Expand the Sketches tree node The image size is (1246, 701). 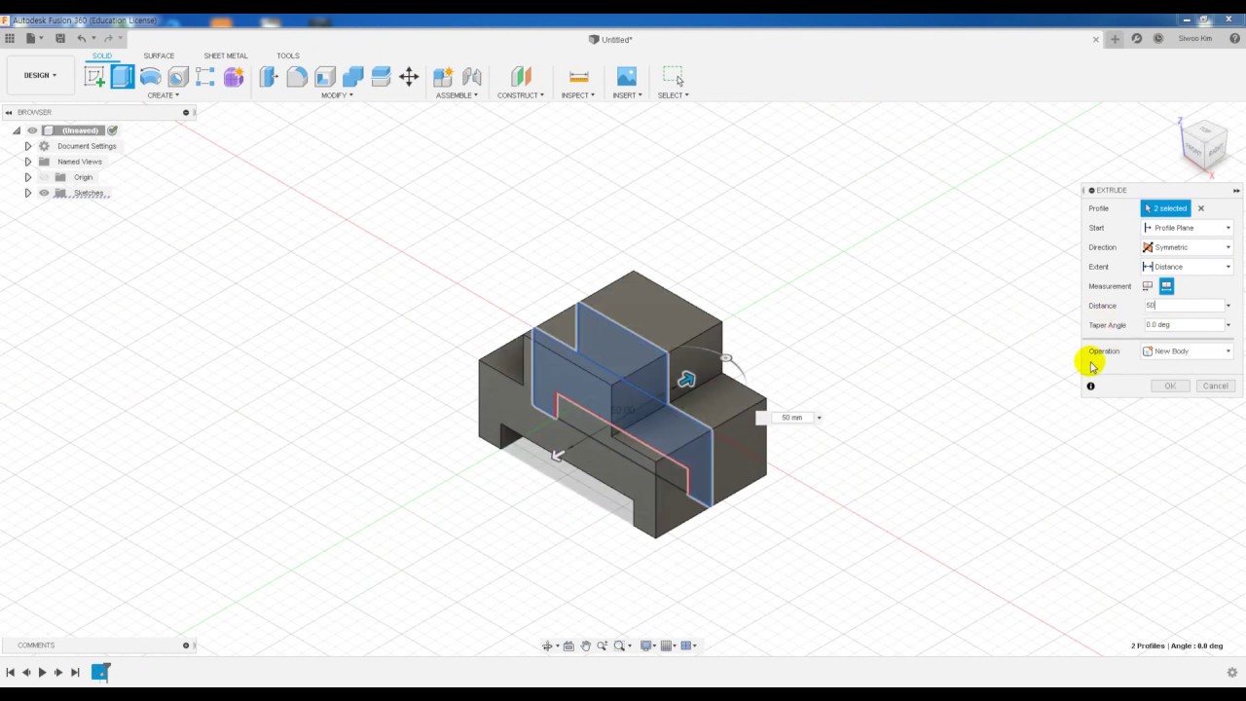(28, 193)
